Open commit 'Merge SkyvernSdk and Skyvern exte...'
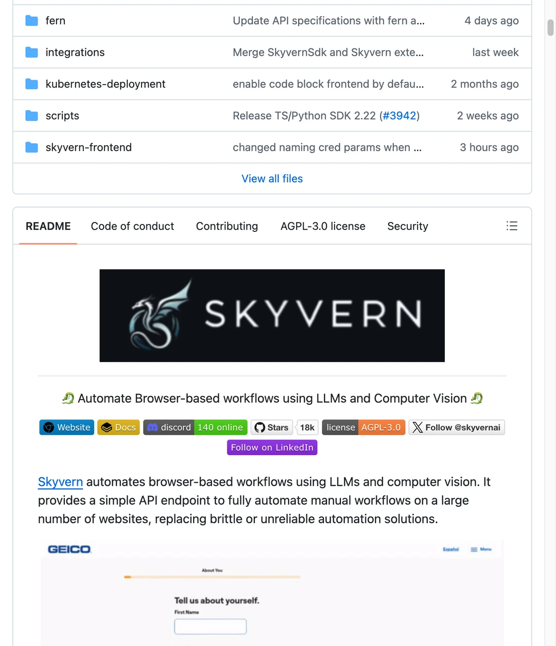Screen dimensions: 556x646 (328, 52)
